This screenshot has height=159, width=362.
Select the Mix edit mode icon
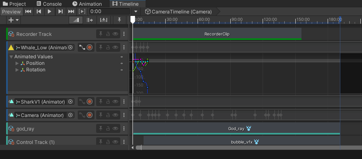(x=76, y=20)
